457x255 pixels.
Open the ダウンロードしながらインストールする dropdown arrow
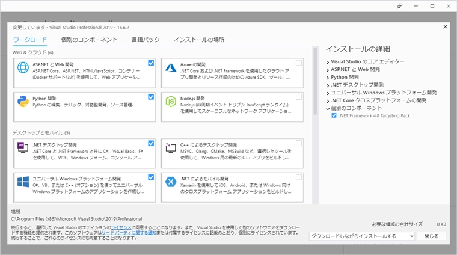click(411, 236)
